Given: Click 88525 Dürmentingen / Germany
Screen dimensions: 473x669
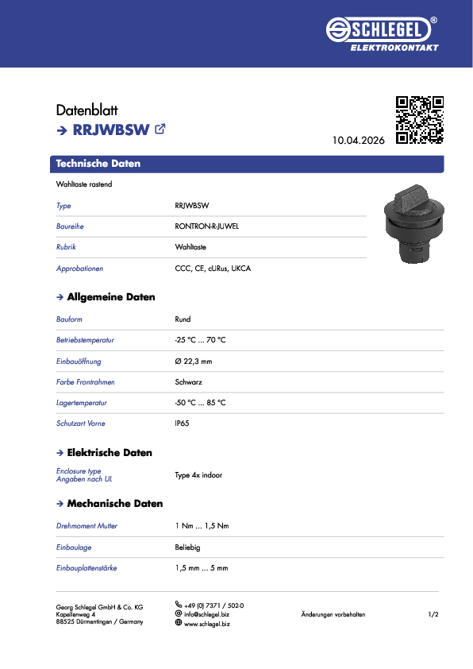Looking at the screenshot, I should [x=100, y=622].
